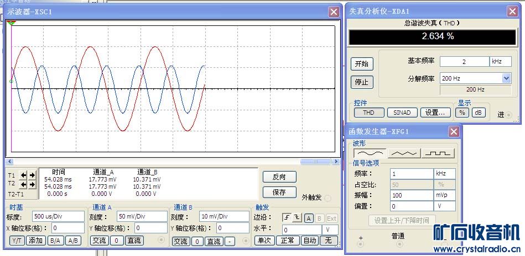The width and height of the screenshot is (525, 256).
Task: Open the kHz unit selector for 基本频率
Action: click(x=500, y=61)
